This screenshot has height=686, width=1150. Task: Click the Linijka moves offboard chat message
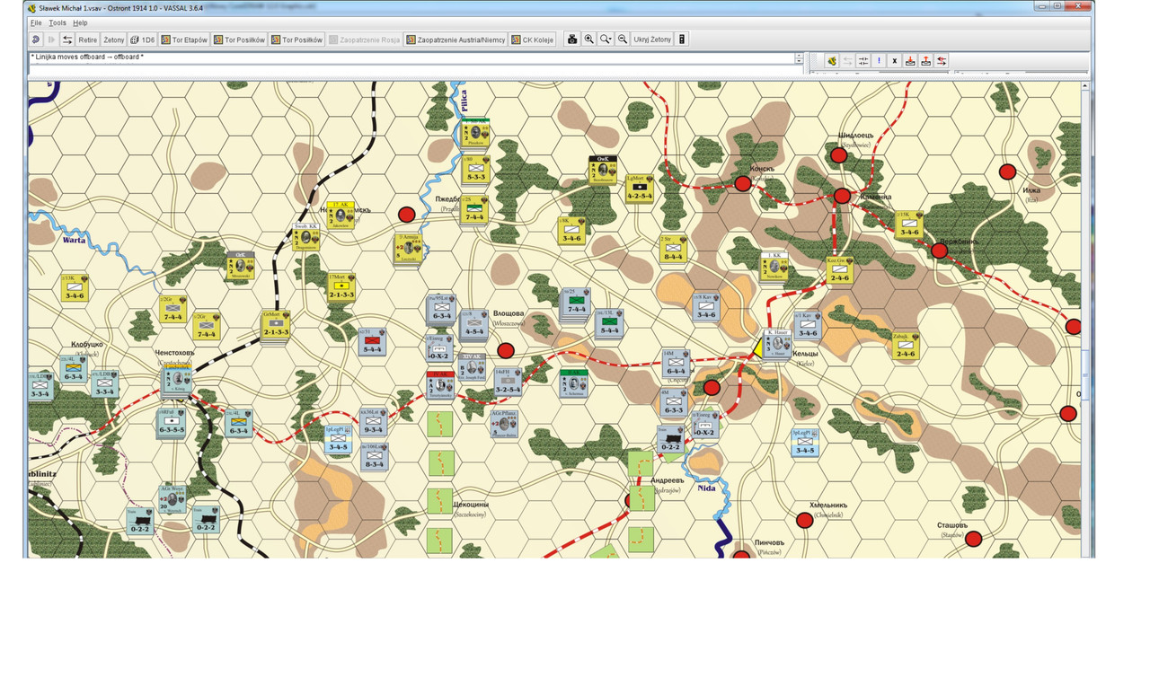pos(87,57)
